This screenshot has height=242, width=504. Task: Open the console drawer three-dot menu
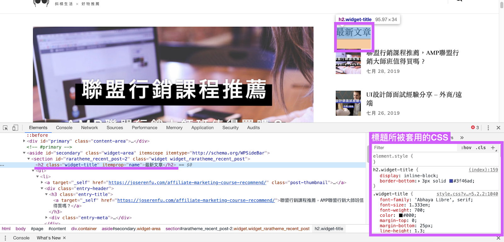click(5, 238)
